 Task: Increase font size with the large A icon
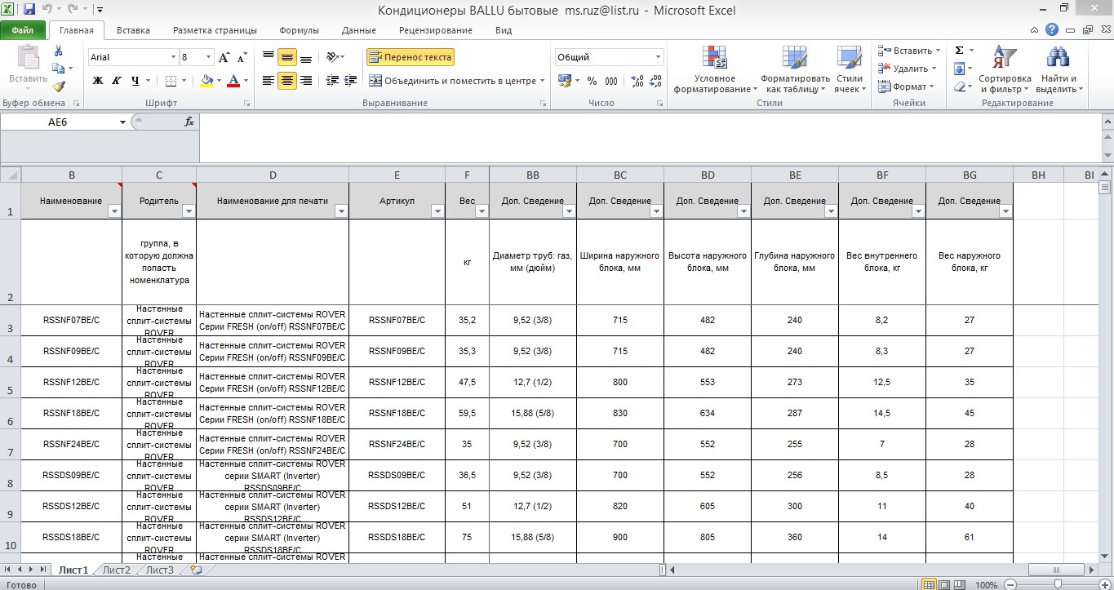coord(224,57)
